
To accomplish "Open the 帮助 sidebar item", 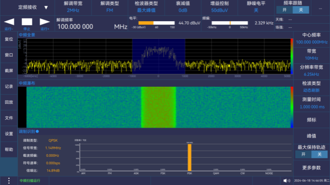I will pyautogui.click(x=9, y=150).
